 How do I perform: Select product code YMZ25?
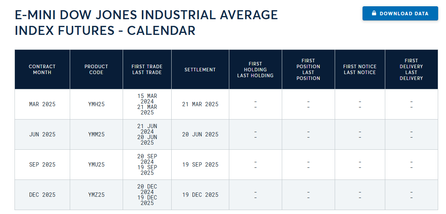96,195
